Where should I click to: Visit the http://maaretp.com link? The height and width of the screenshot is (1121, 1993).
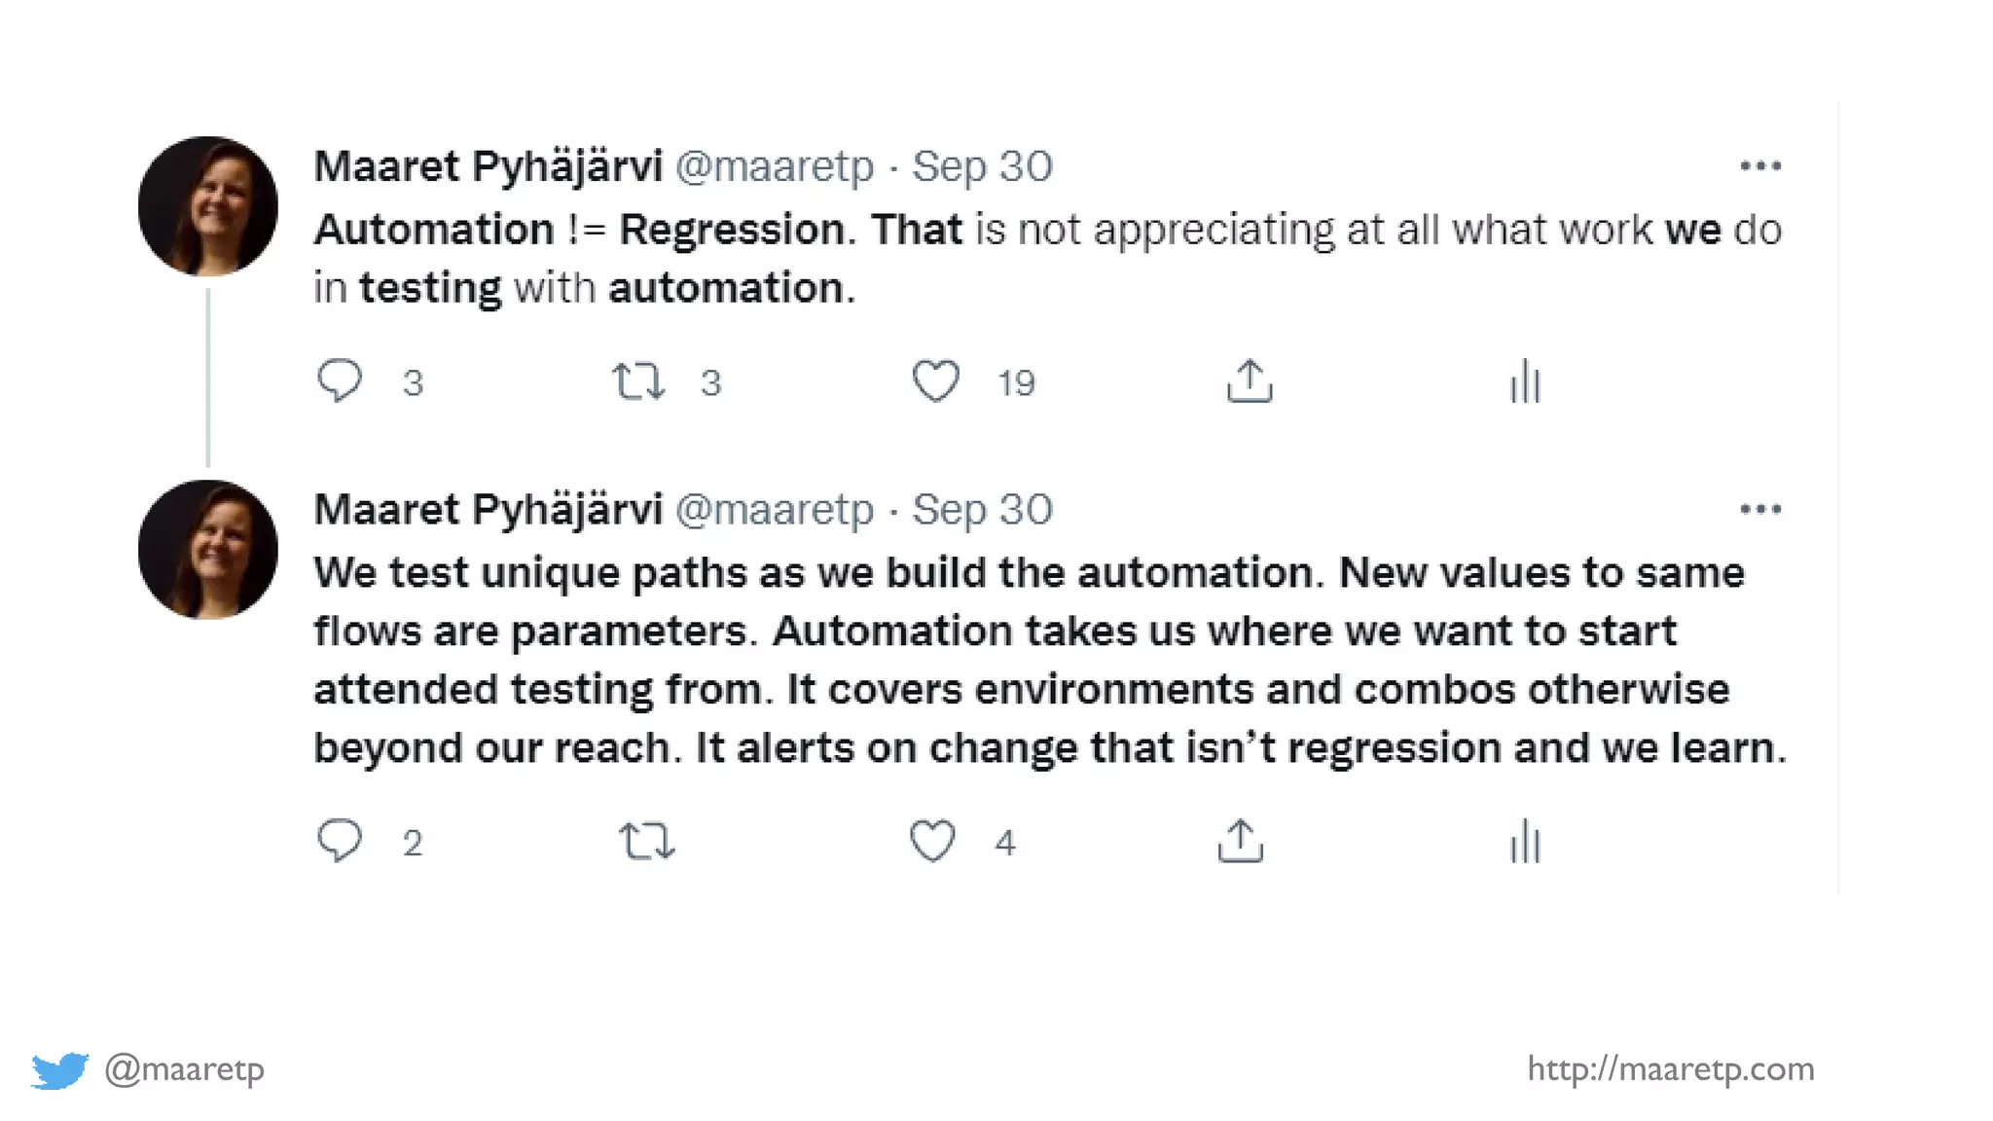tap(1670, 1068)
